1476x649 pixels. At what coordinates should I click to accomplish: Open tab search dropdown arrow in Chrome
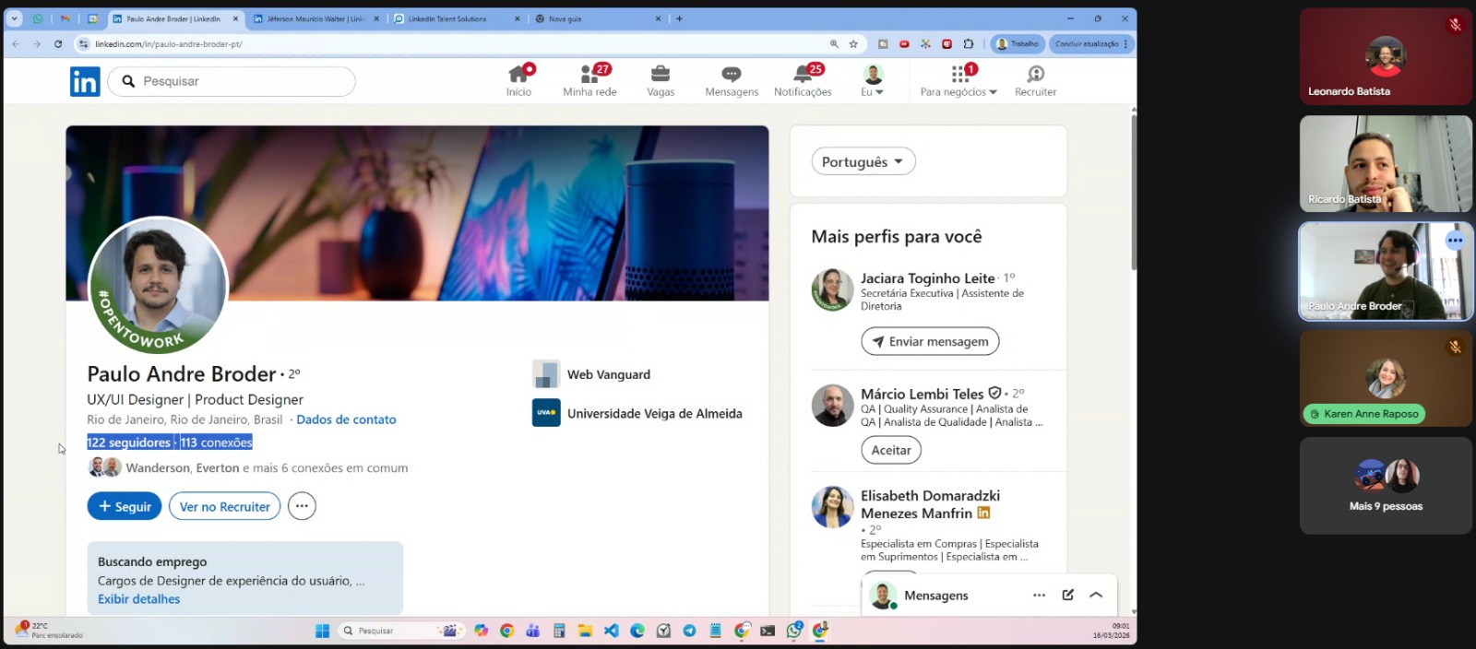coord(14,18)
